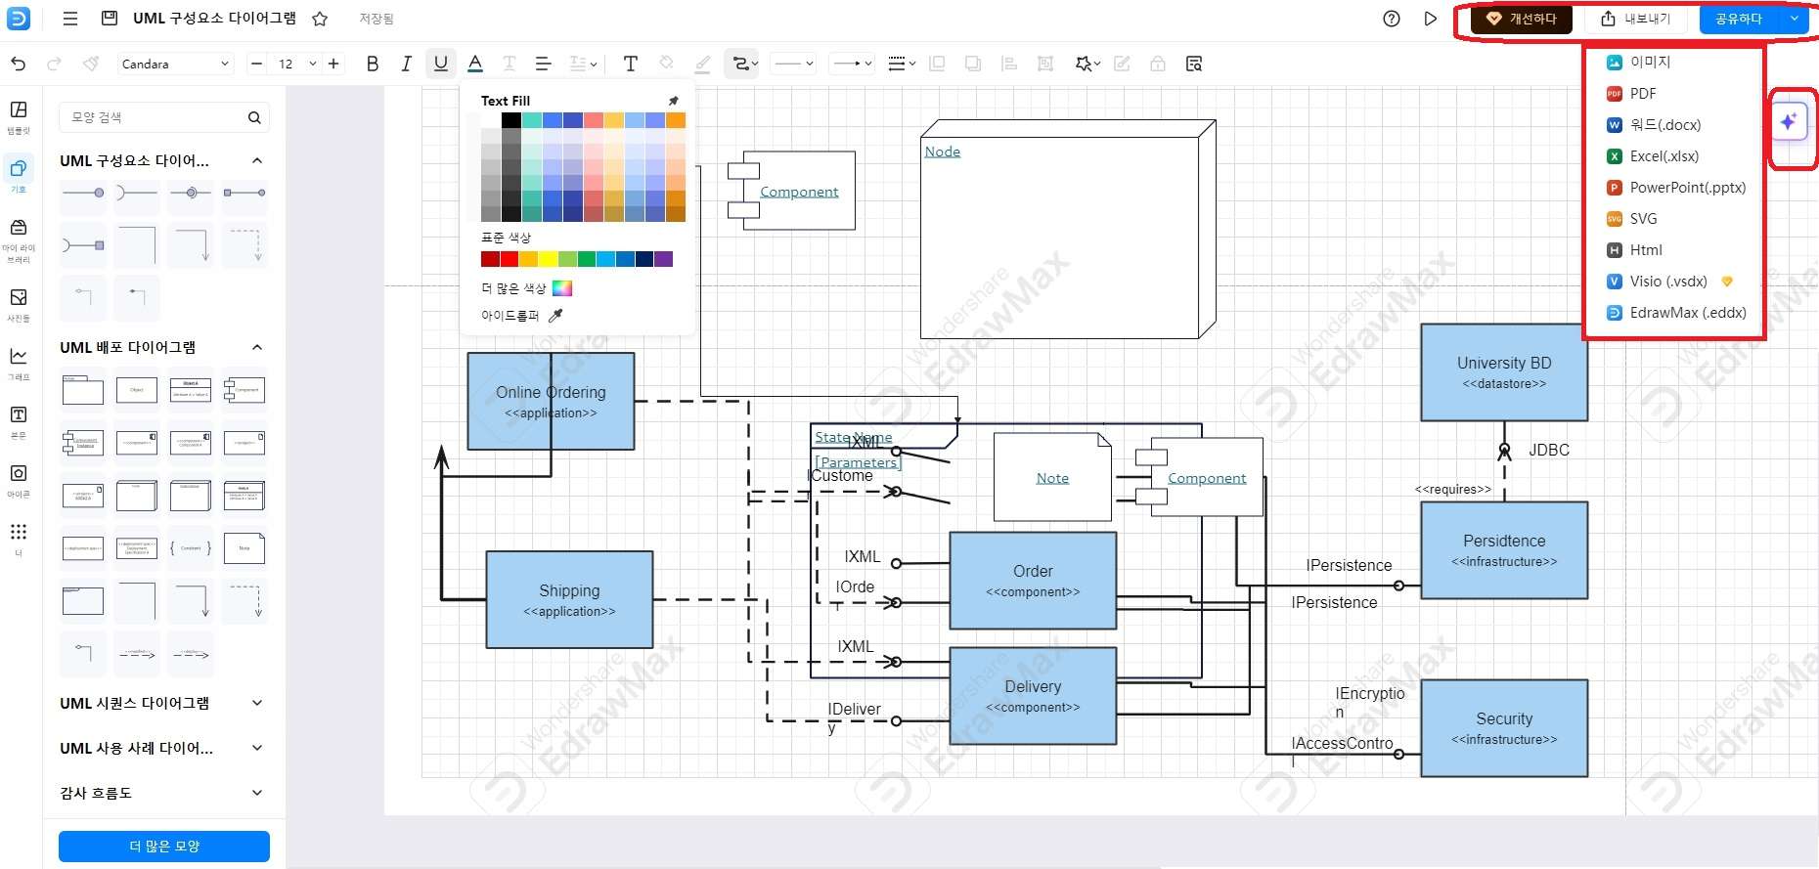The height and width of the screenshot is (869, 1819).
Task: Open the AI assistant sparkle icon
Action: click(x=1789, y=122)
